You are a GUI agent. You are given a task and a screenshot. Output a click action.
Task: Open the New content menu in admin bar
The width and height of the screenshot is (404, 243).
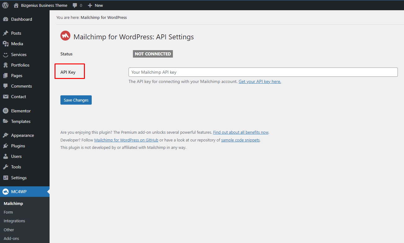(95, 5)
